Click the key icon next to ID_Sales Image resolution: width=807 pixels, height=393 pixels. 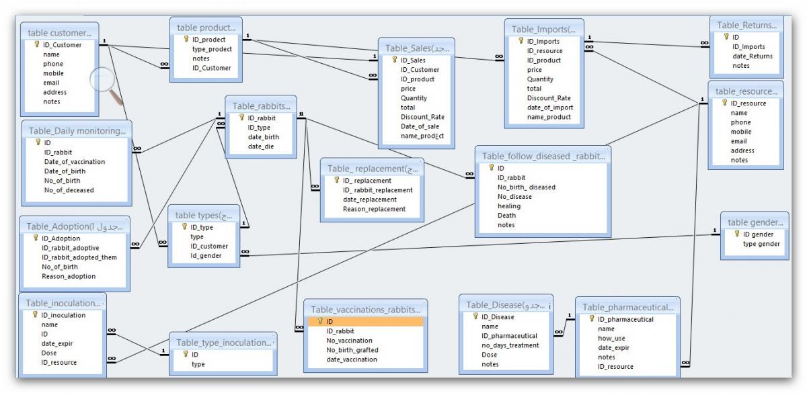pyautogui.click(x=394, y=60)
